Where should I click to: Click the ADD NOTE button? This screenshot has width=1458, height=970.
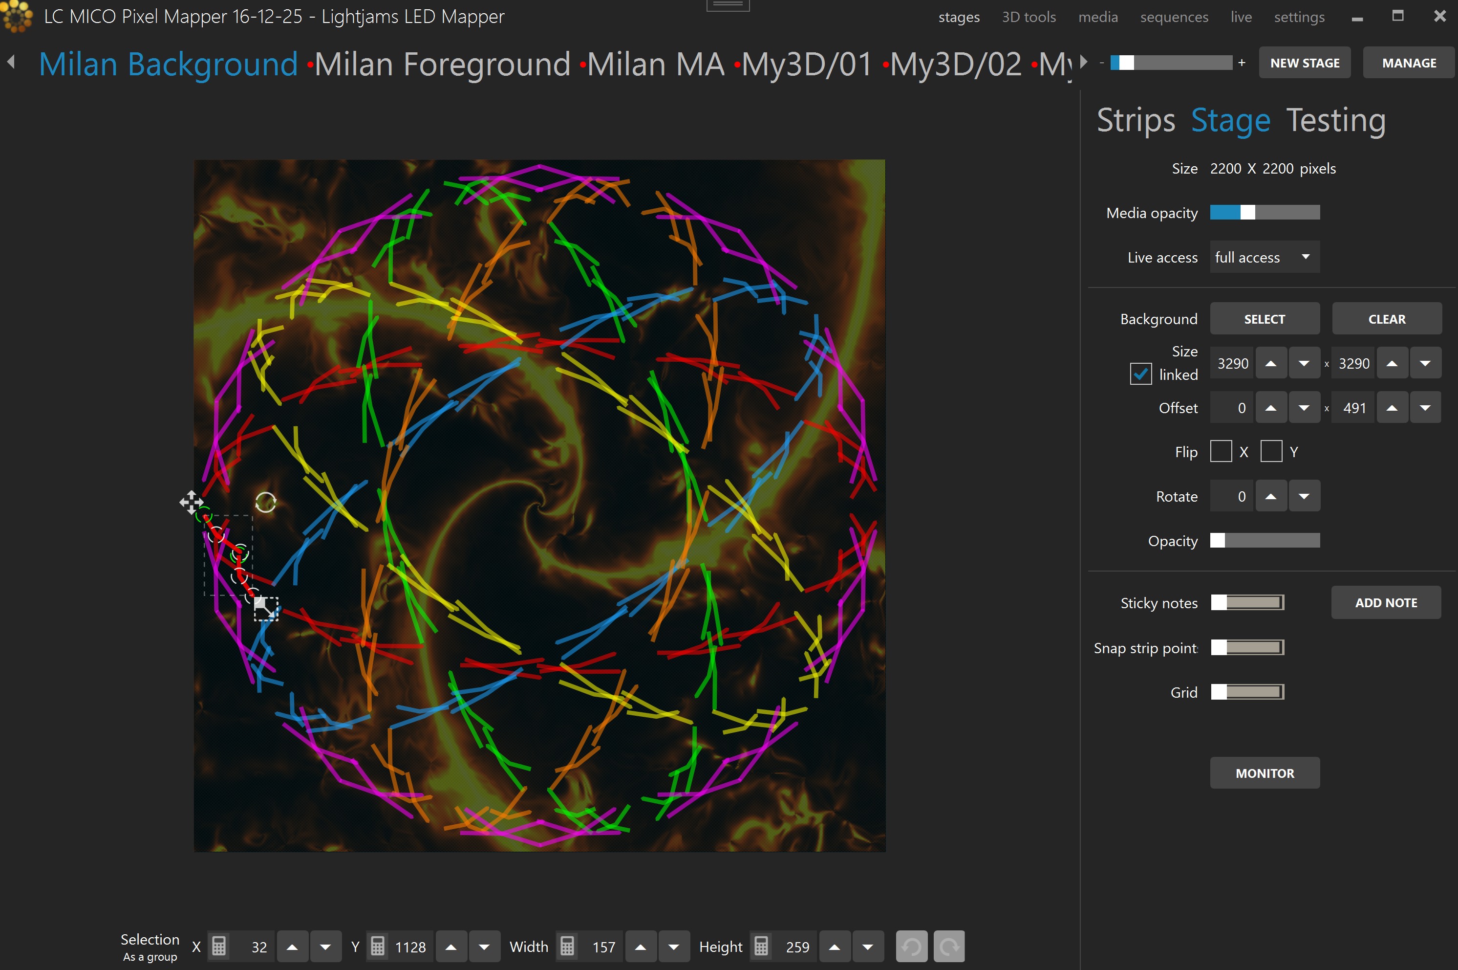[1386, 602]
